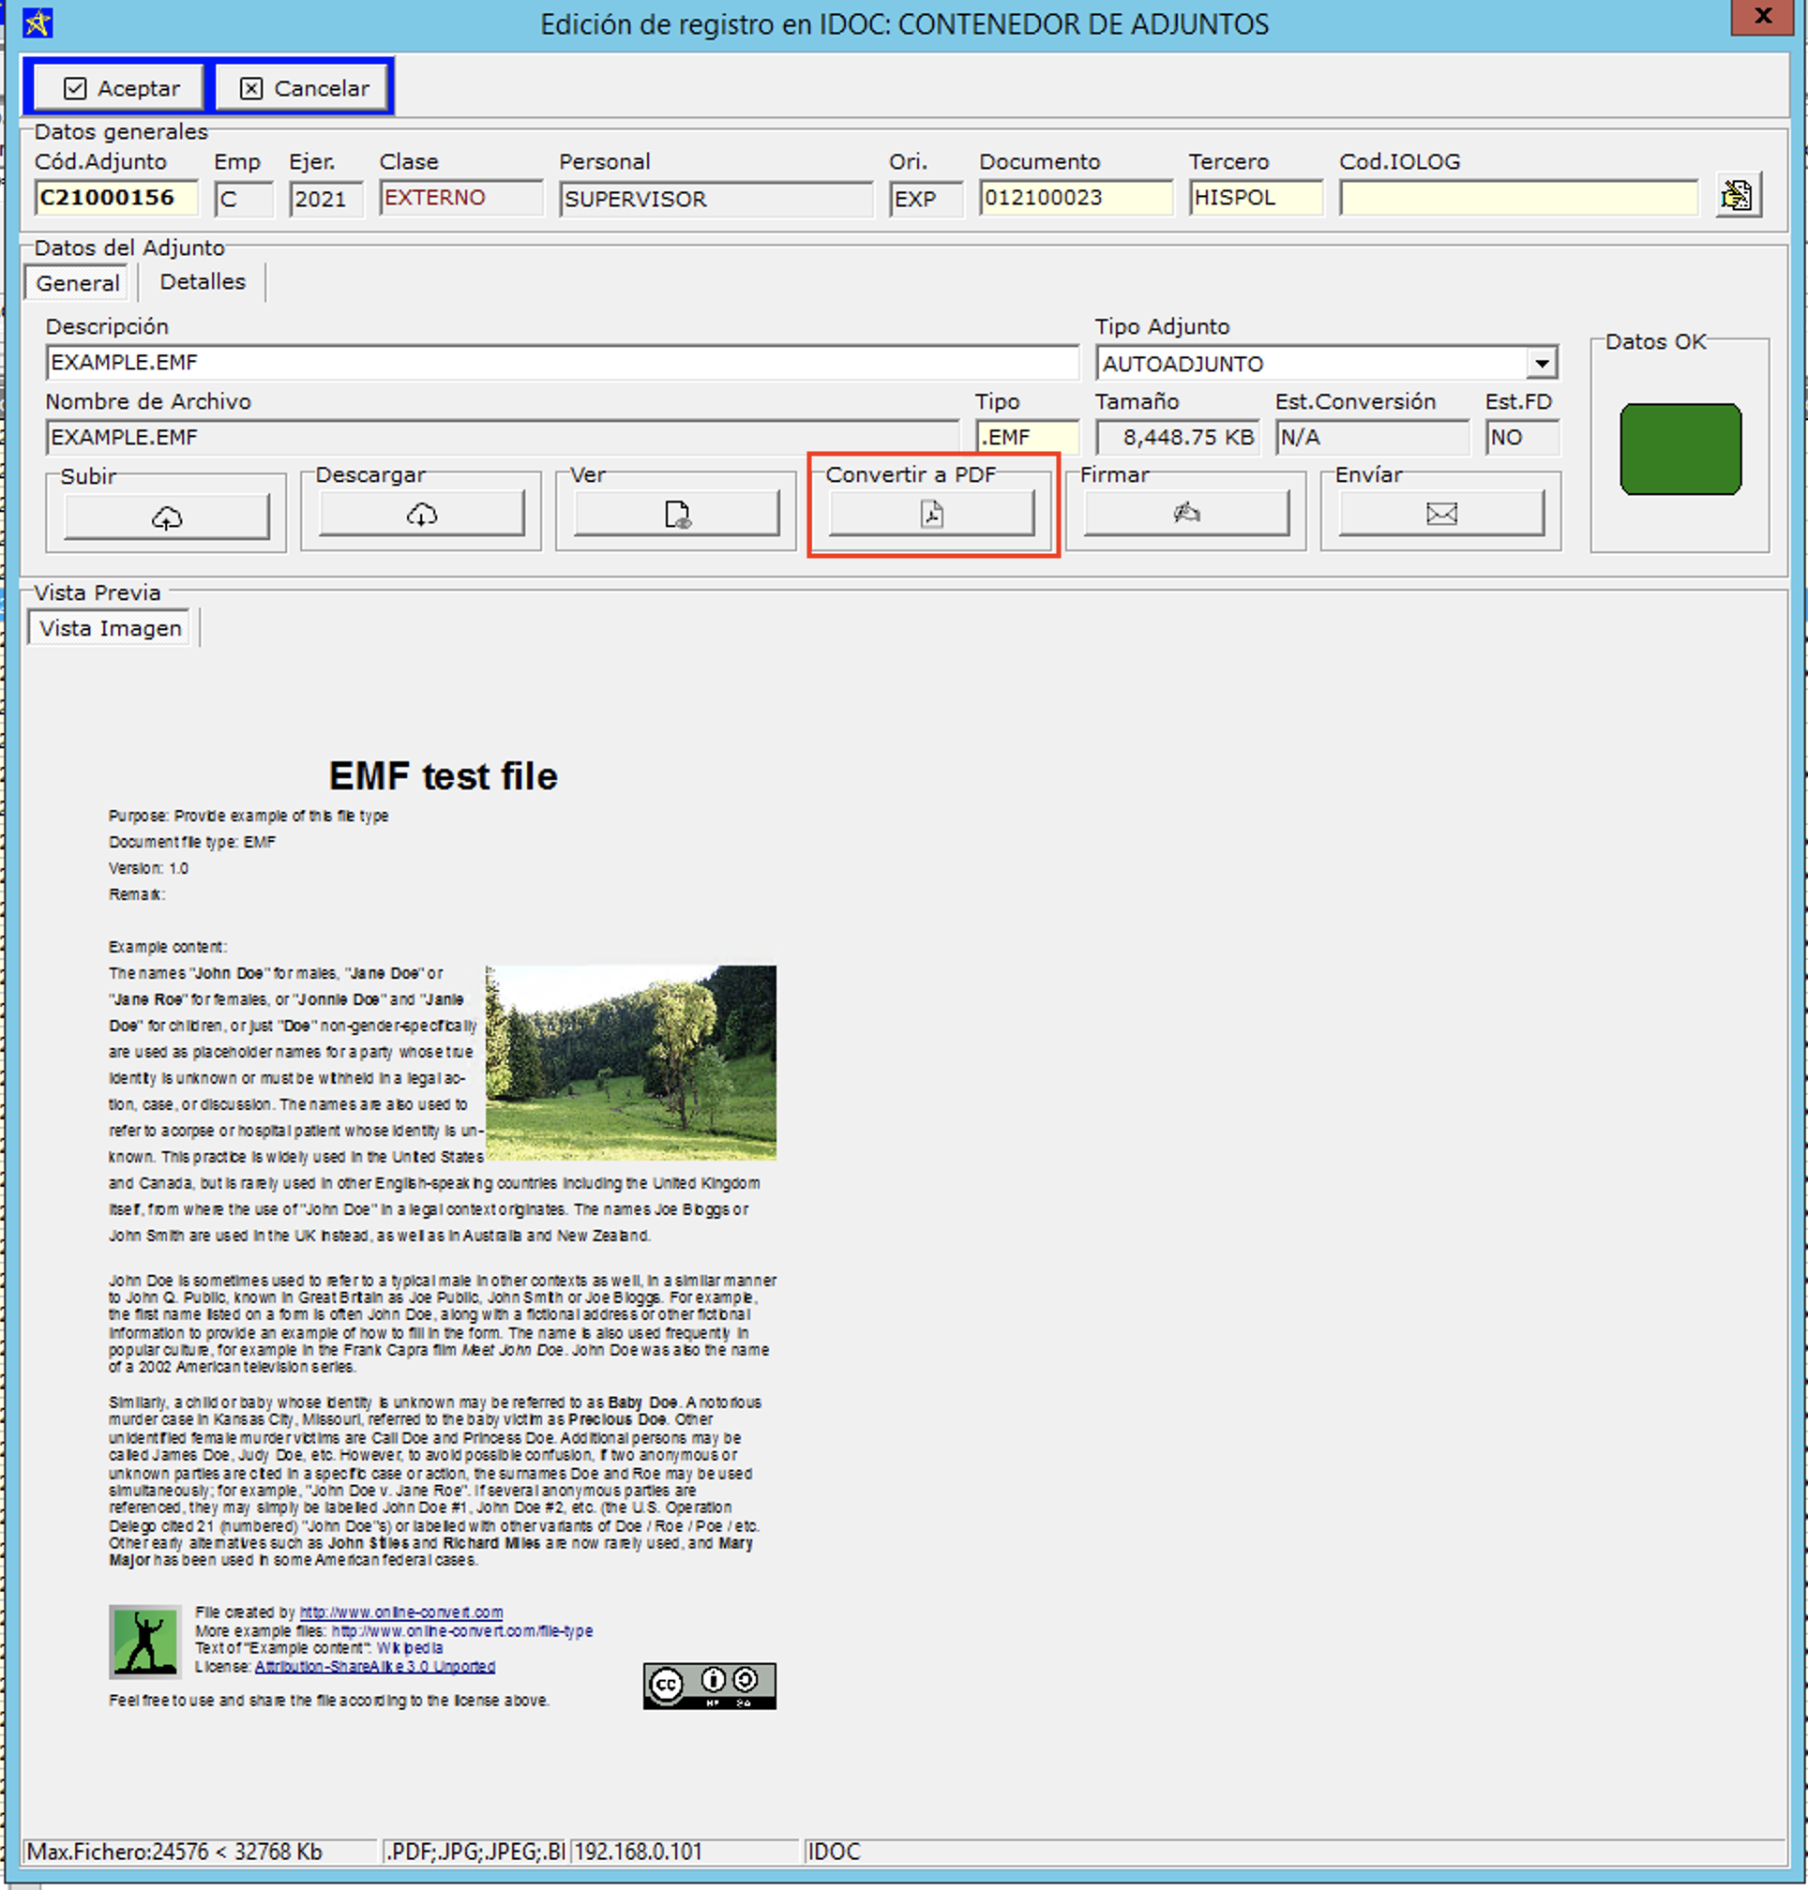Viewport: 1808px width, 1890px height.
Task: Open the Vista Imagen tab
Action: click(x=110, y=628)
